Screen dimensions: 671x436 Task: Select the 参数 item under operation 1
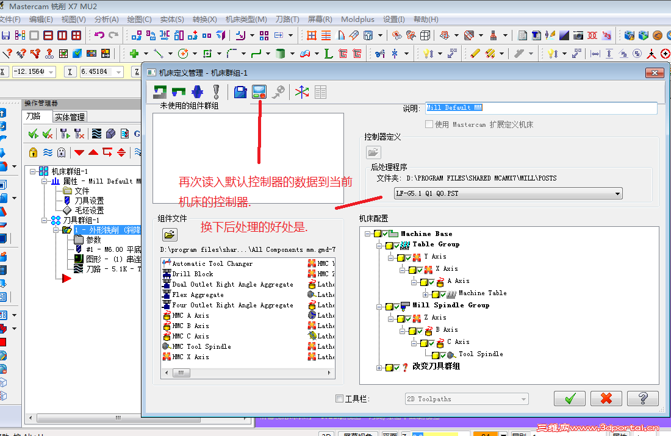(x=93, y=240)
